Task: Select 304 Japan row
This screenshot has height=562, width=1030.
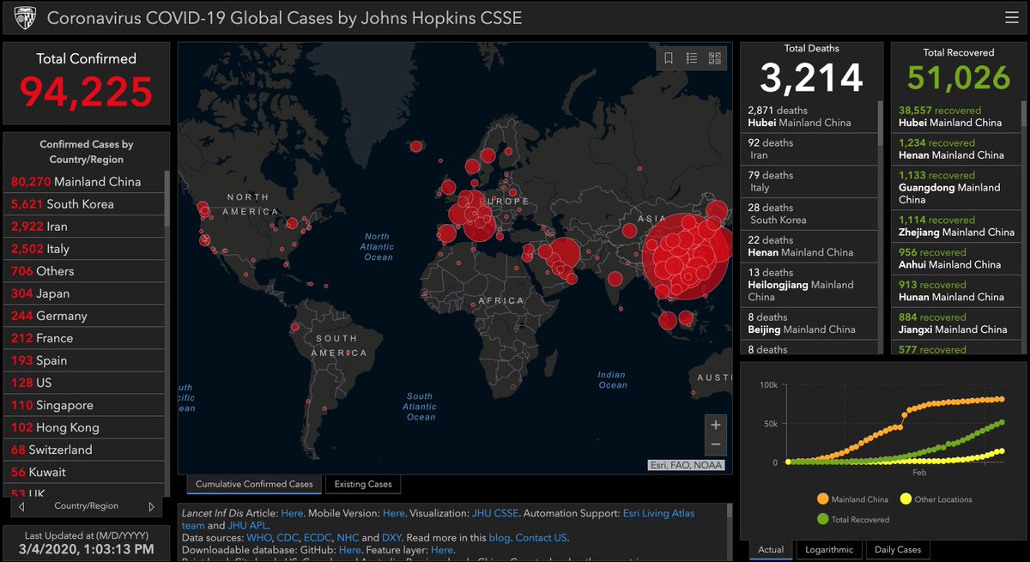Action: coord(83,293)
